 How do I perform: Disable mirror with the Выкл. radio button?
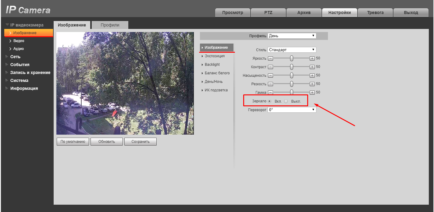pyautogui.click(x=286, y=101)
